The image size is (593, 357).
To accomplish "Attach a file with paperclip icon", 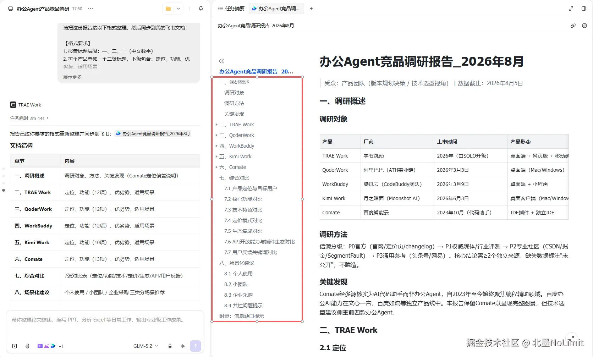I will click(27, 346).
